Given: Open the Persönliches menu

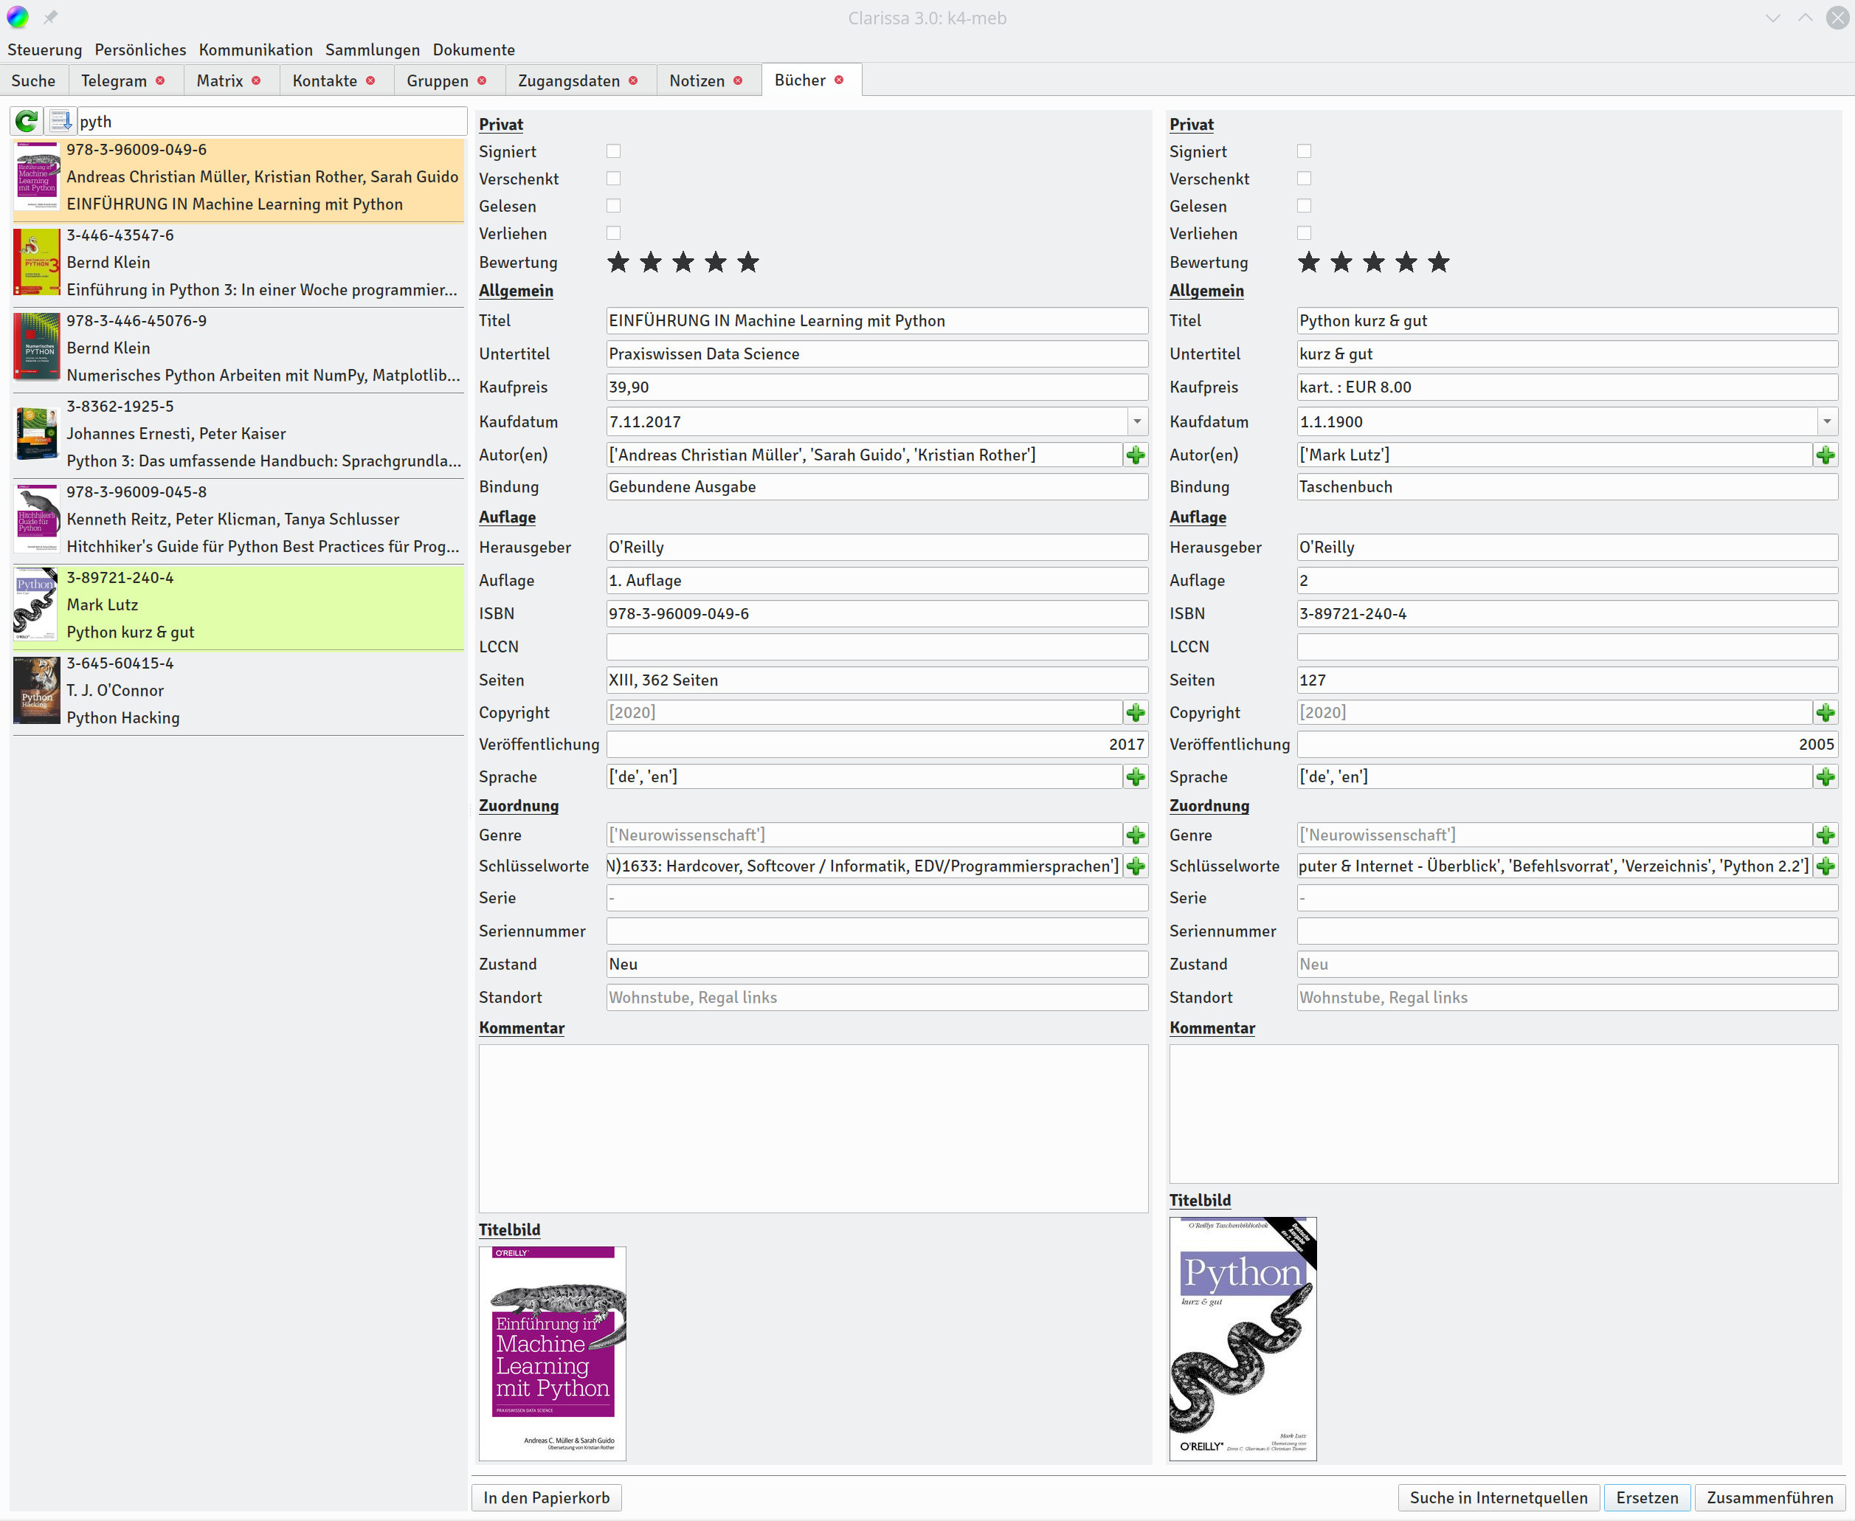Looking at the screenshot, I should 140,50.
